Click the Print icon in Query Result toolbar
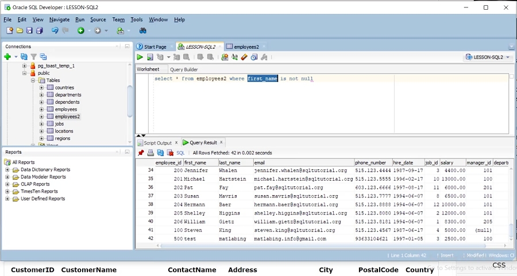This screenshot has height=276, width=517. [151, 153]
